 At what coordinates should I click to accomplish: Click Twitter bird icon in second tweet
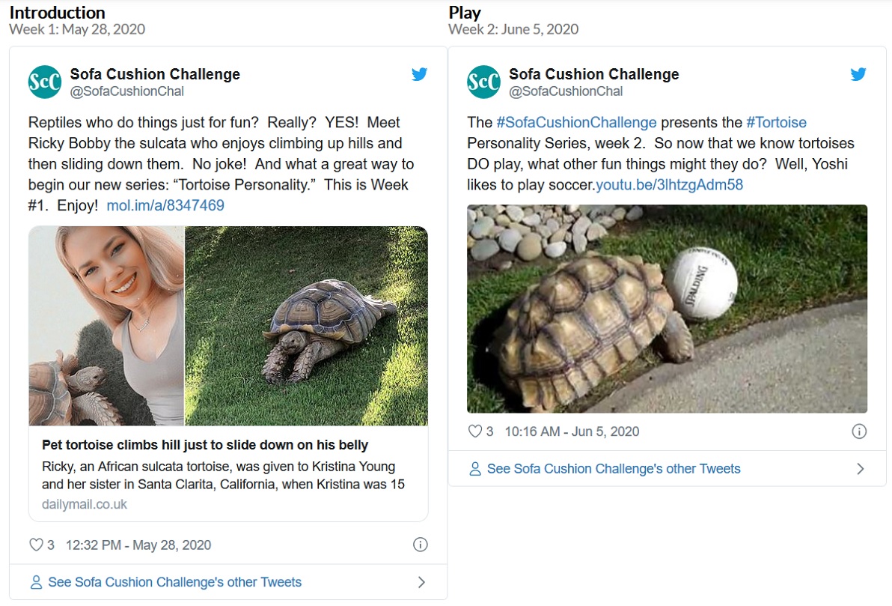(858, 74)
